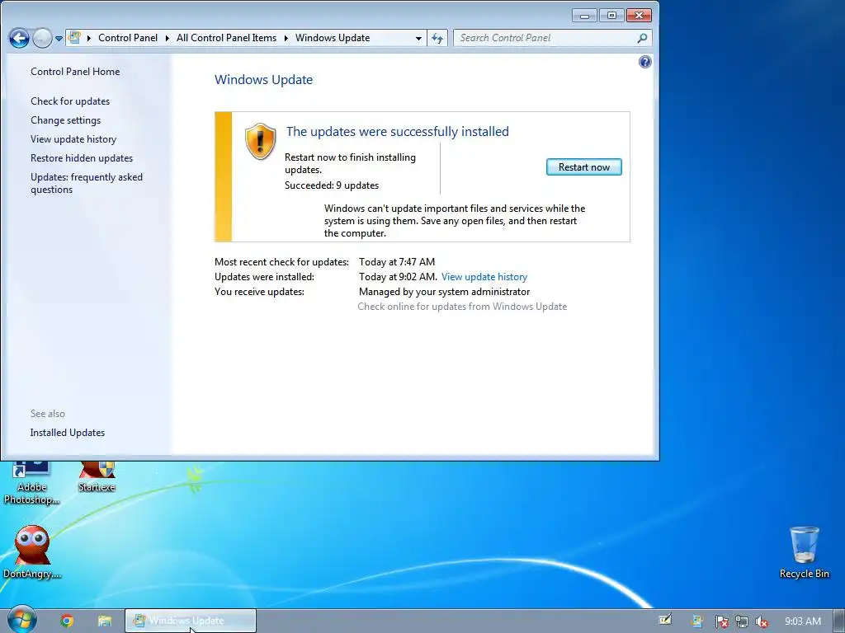Open Help with the blue question icon
Image resolution: width=845 pixels, height=633 pixels.
pyautogui.click(x=644, y=62)
